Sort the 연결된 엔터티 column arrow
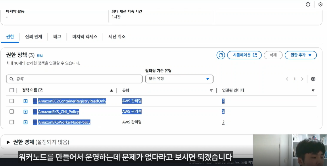Screen dimensions: 327x166 pyautogui.click(x=313, y=90)
